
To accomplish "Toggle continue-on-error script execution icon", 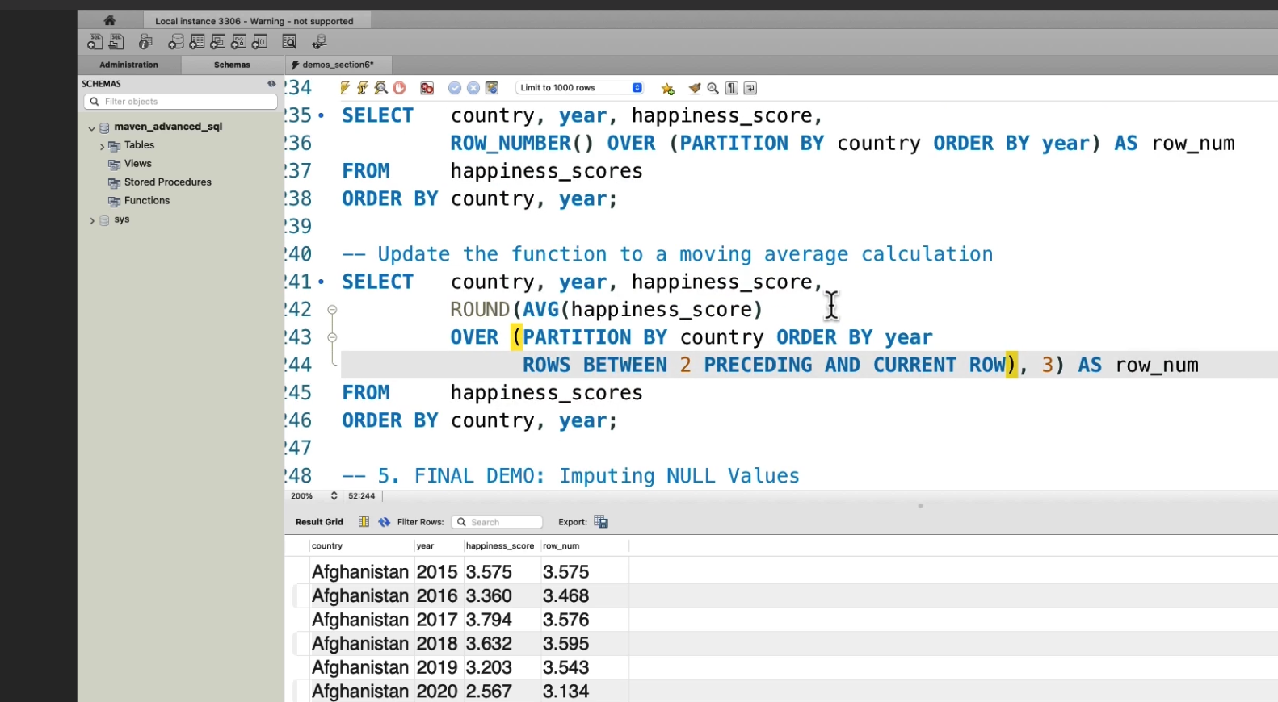I will click(427, 88).
